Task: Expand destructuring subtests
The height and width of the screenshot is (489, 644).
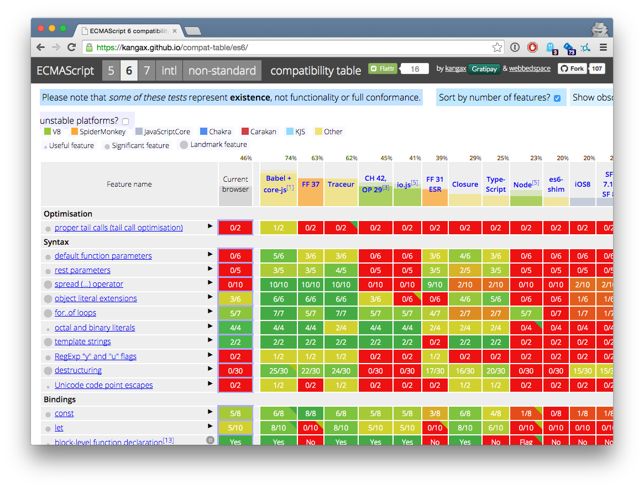Action: [x=210, y=369]
